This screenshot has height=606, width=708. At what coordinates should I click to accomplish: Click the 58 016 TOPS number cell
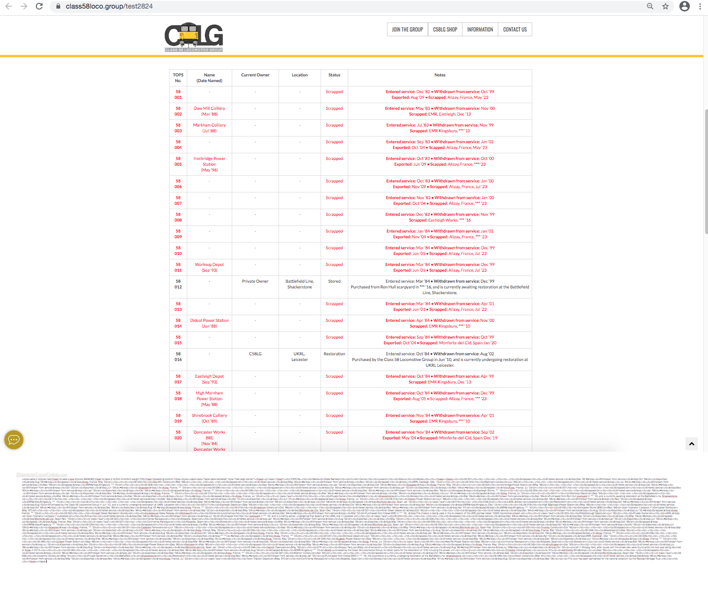(x=178, y=360)
